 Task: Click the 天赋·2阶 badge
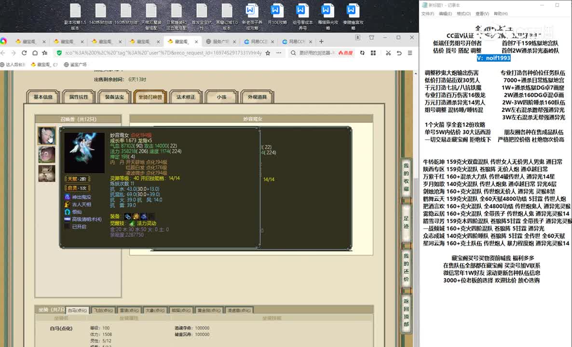coord(77,179)
